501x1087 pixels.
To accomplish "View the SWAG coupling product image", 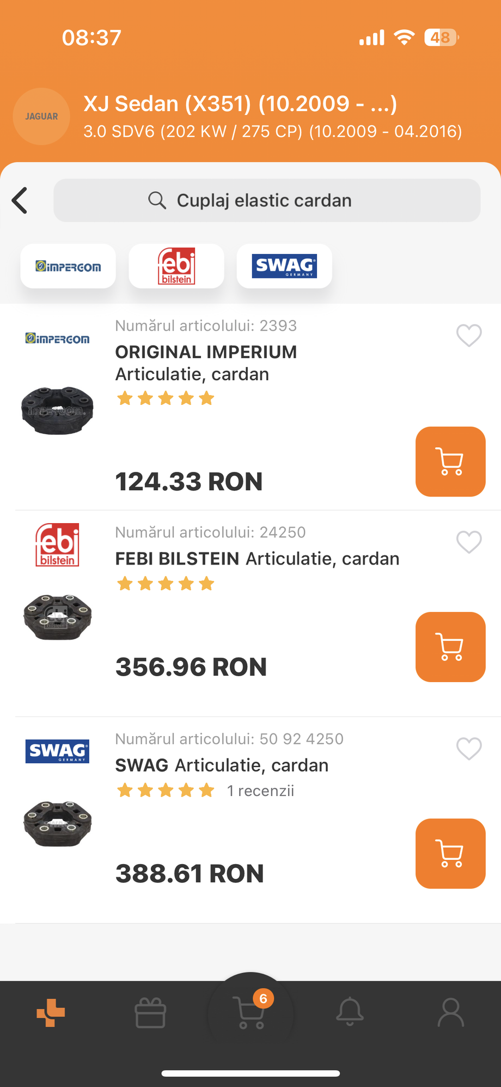I will click(57, 823).
